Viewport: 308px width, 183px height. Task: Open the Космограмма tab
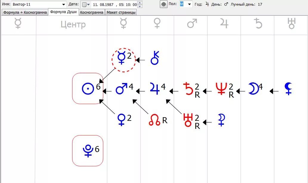[92, 12]
